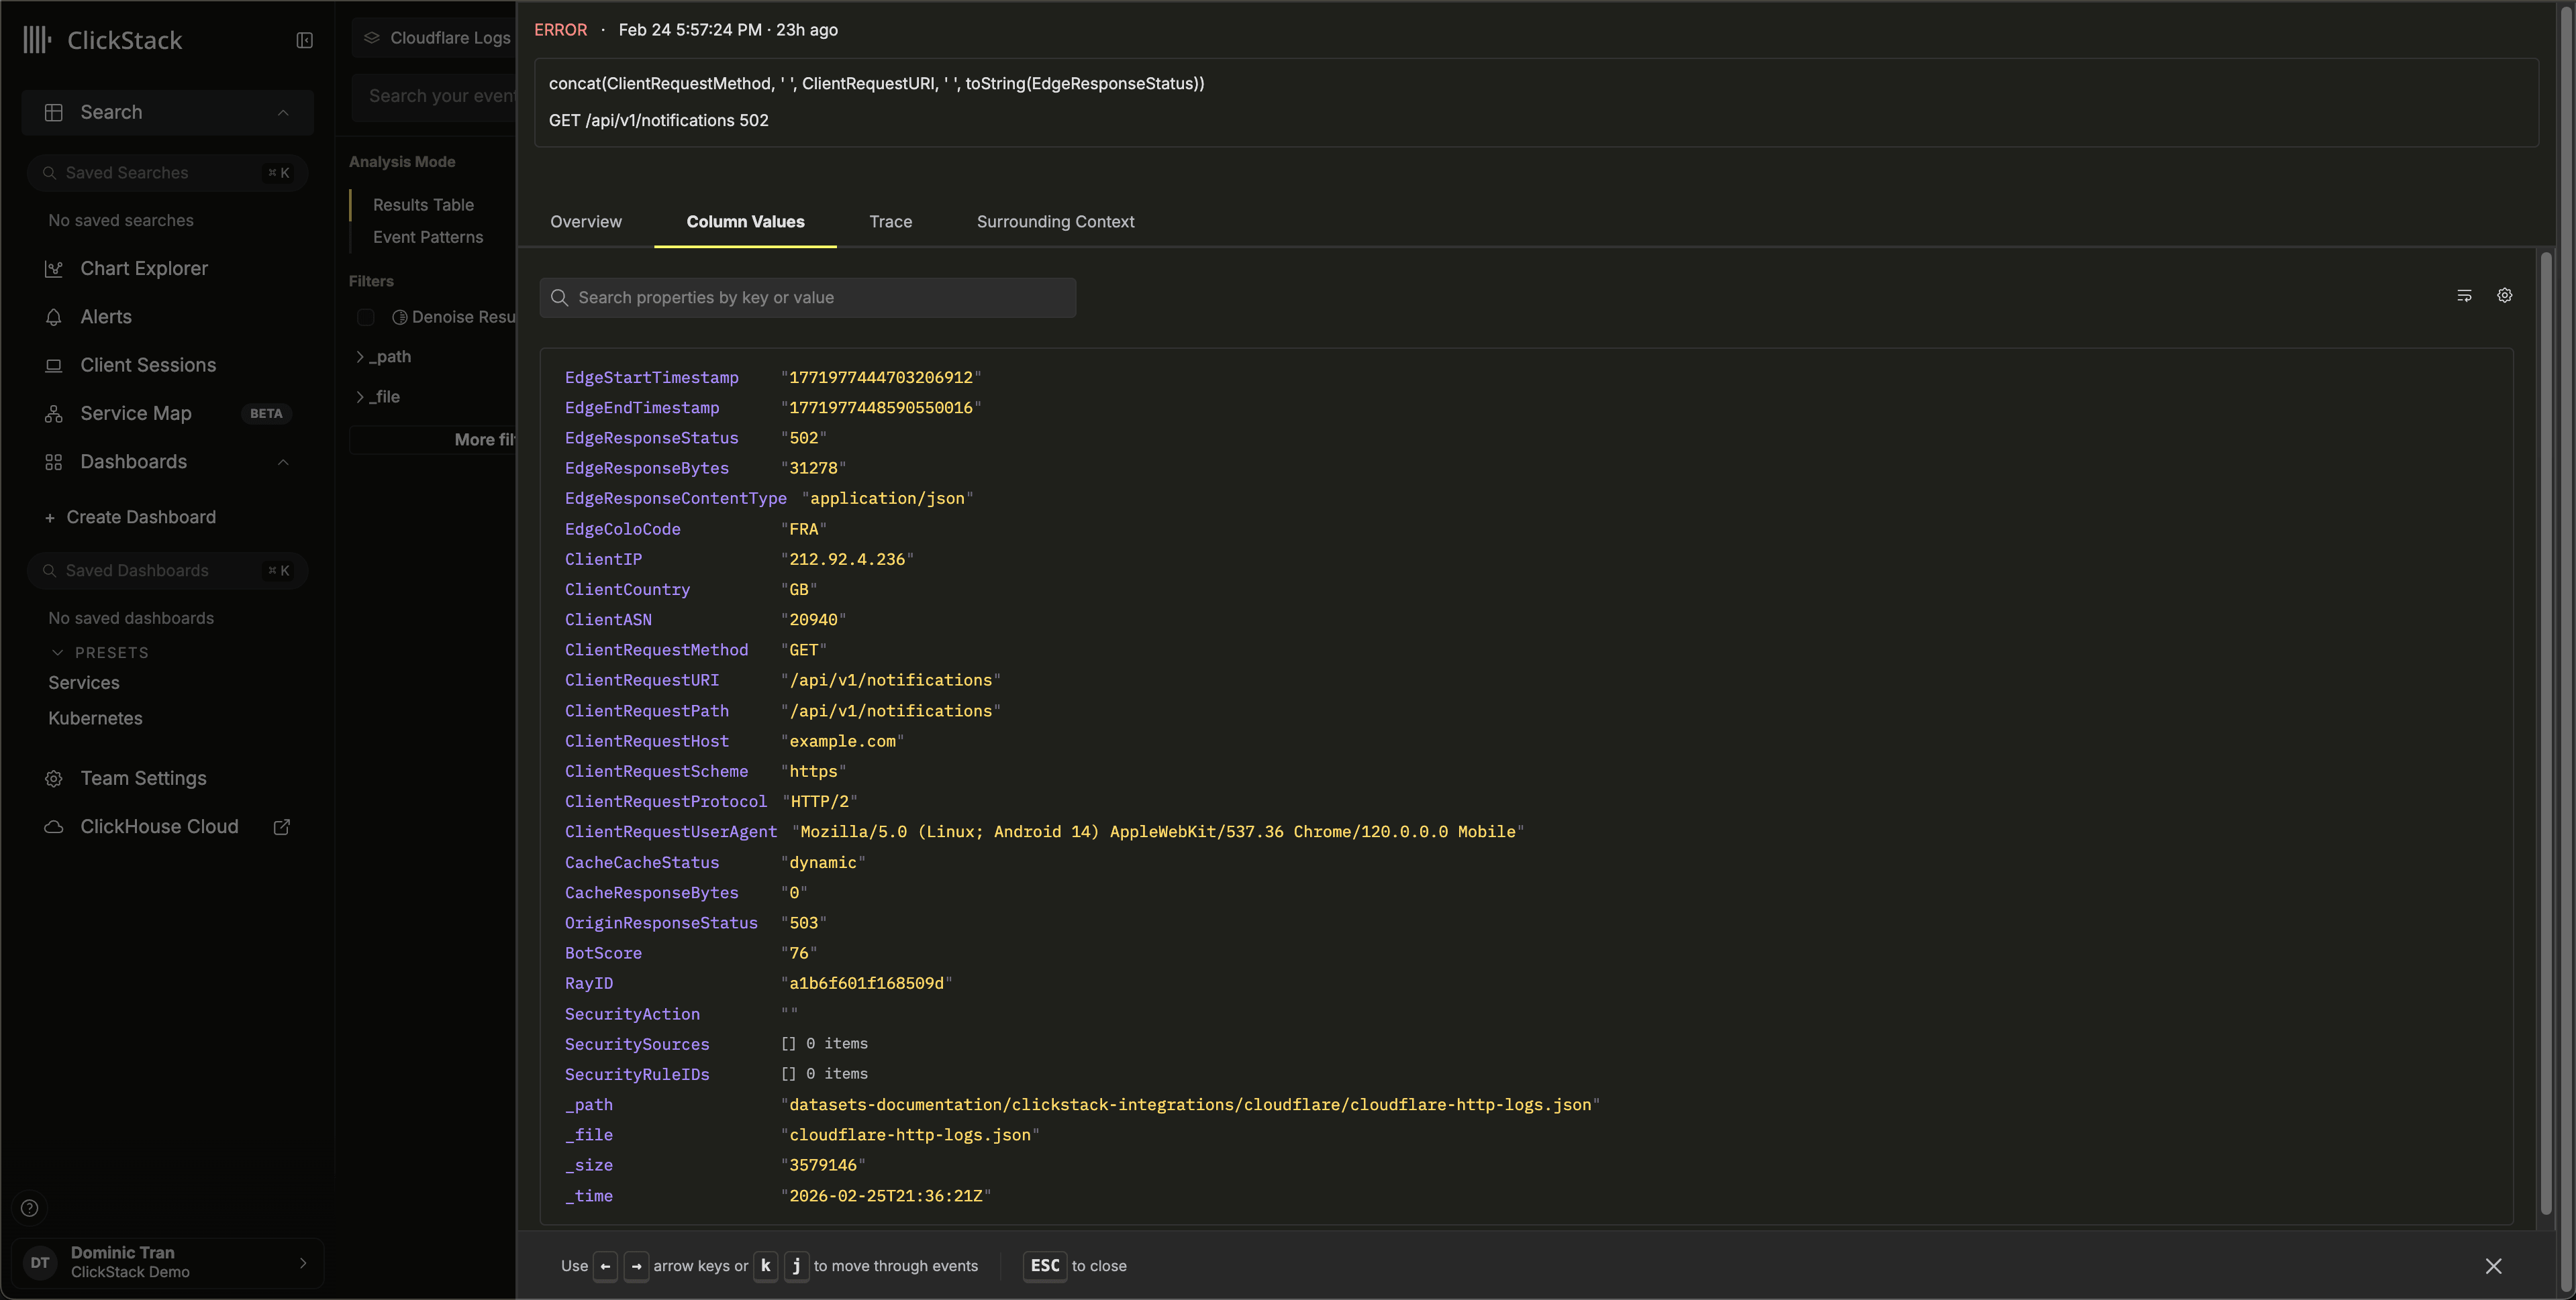Click the Search table icon in sidebar
Image resolution: width=2576 pixels, height=1300 pixels.
(54, 113)
